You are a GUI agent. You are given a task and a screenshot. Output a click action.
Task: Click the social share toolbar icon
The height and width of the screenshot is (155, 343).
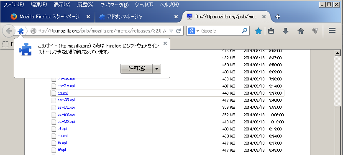pyautogui.click(x=315, y=31)
